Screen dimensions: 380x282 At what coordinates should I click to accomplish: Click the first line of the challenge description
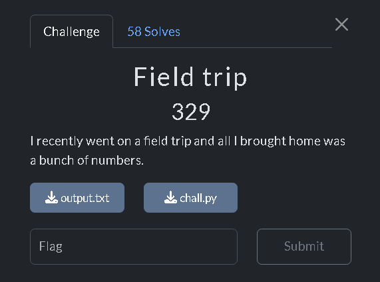188,141
